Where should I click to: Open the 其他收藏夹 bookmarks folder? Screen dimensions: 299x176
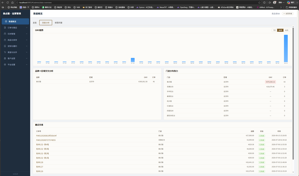coord(292,7)
